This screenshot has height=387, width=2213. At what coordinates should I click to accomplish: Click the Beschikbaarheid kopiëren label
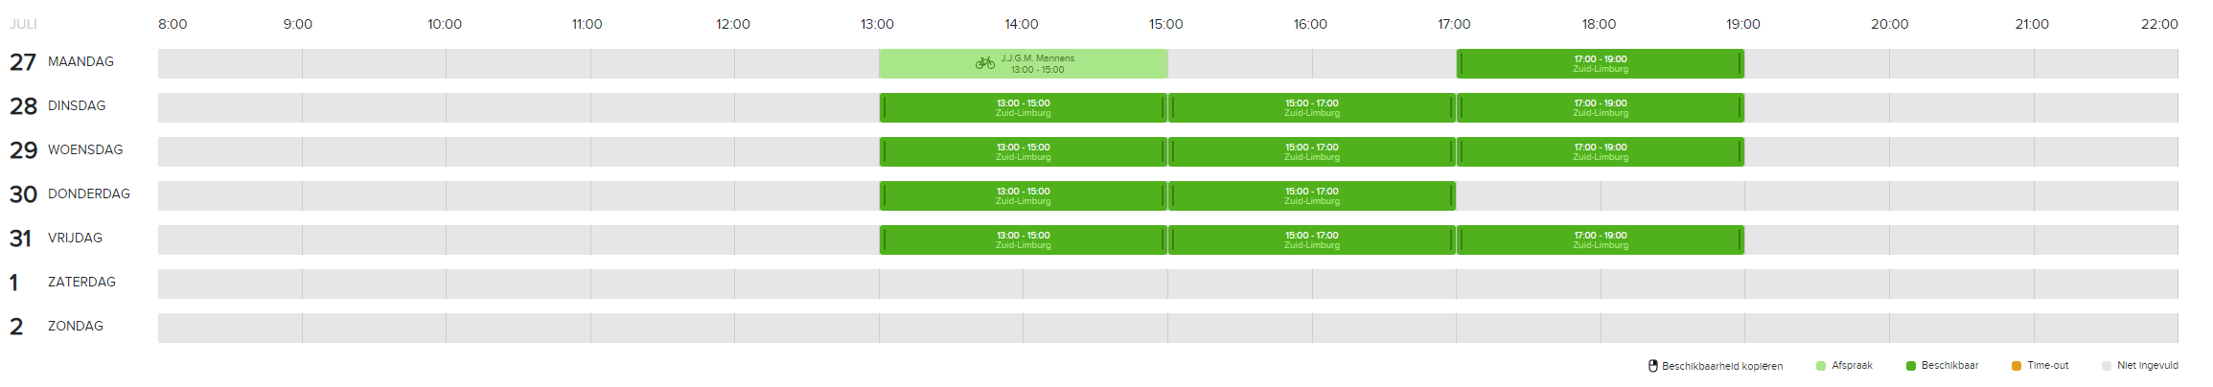tap(1722, 366)
